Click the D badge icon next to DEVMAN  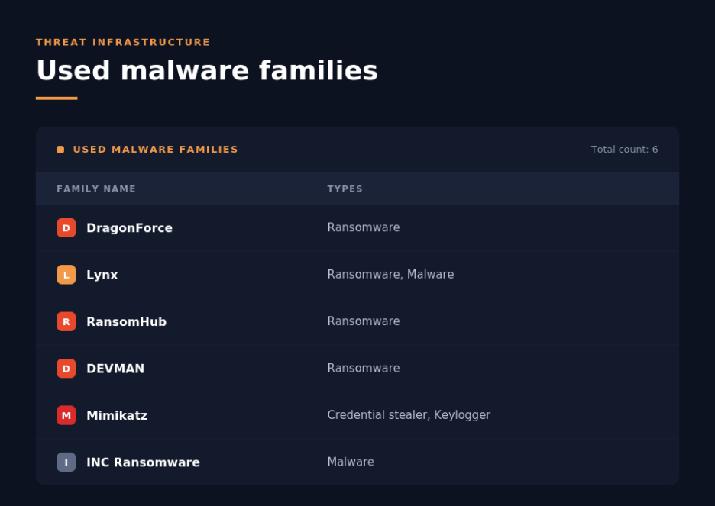tap(66, 369)
